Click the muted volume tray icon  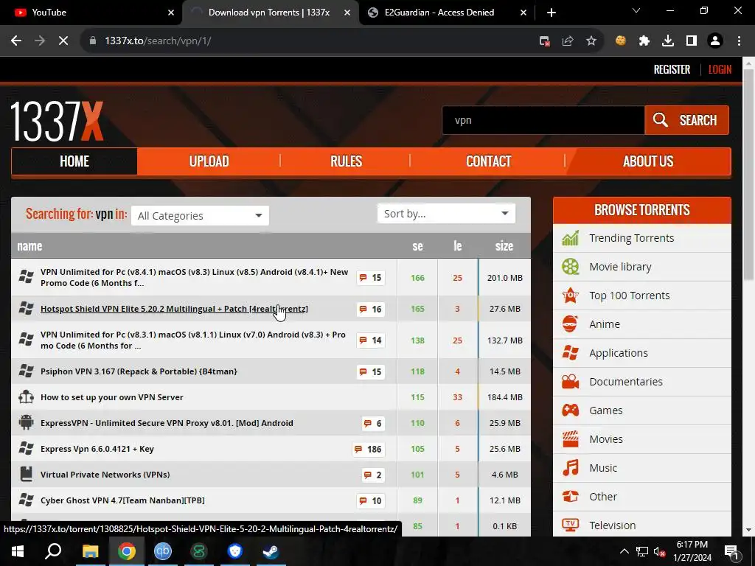click(x=659, y=551)
